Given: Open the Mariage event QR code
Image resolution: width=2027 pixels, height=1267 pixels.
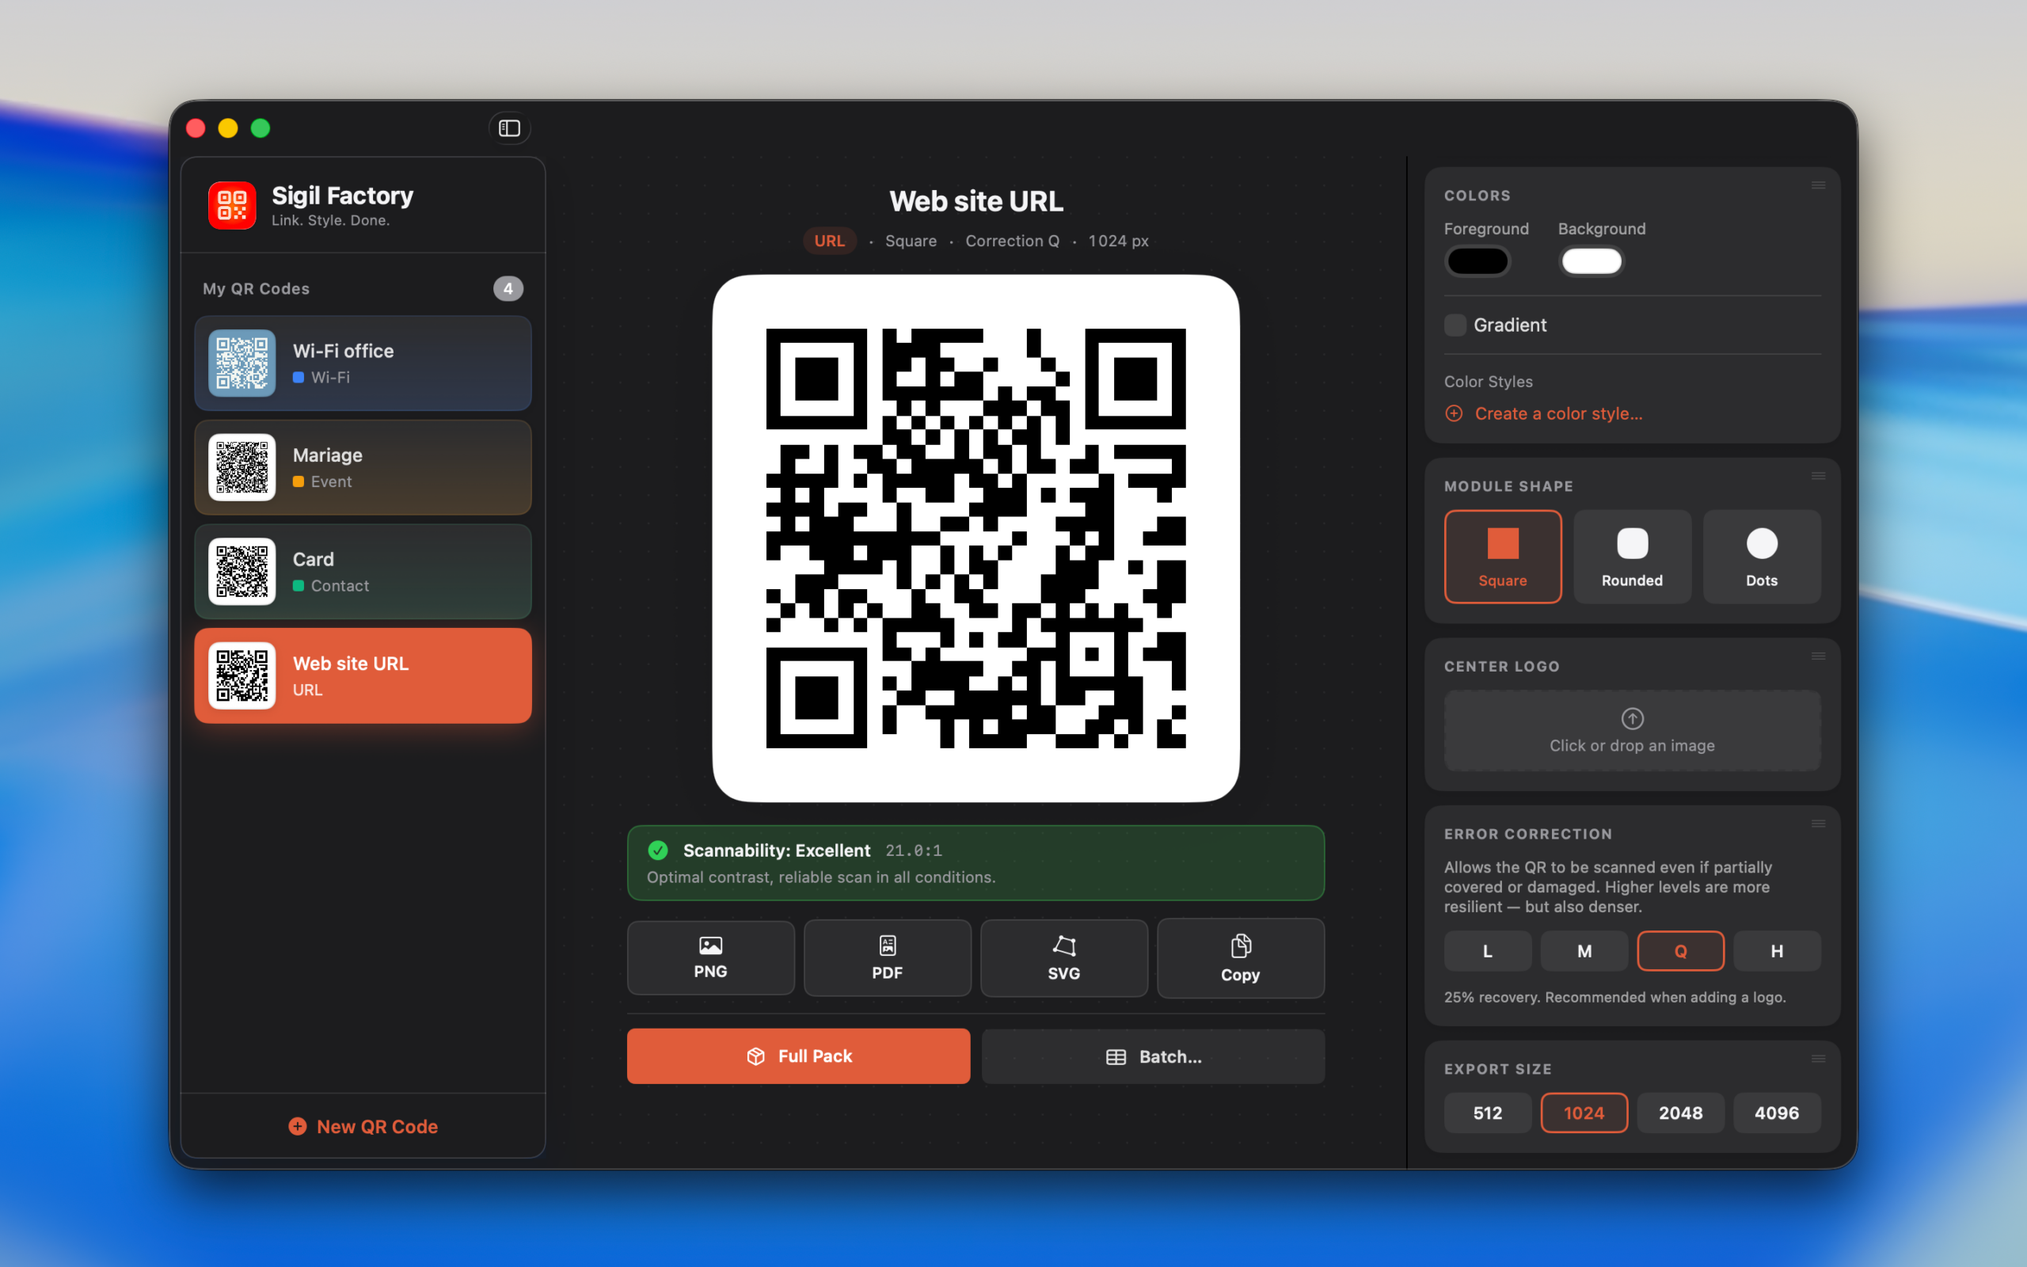Looking at the screenshot, I should tap(363, 467).
